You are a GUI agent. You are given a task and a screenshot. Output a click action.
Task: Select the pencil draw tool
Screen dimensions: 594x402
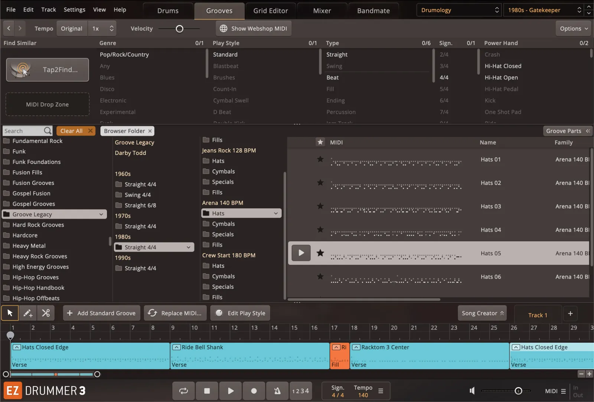28,313
